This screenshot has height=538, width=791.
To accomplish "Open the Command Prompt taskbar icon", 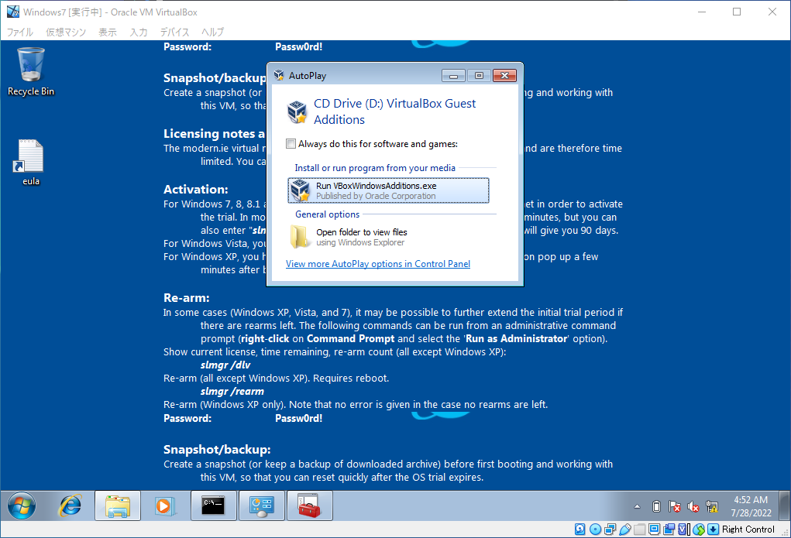I will coord(213,505).
